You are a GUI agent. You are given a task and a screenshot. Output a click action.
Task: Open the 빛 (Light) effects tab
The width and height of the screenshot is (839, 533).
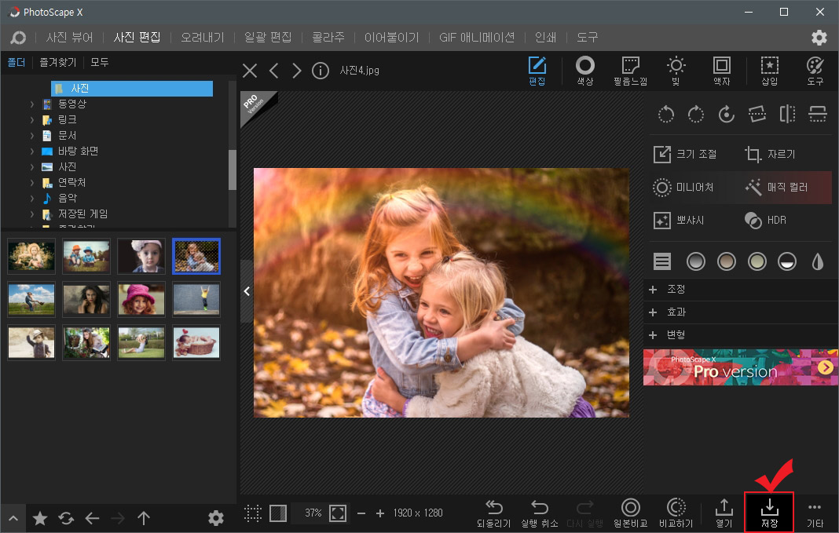[676, 71]
